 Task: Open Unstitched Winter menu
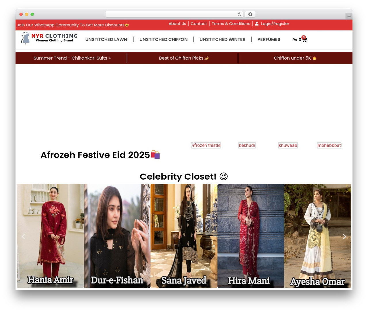(223, 39)
